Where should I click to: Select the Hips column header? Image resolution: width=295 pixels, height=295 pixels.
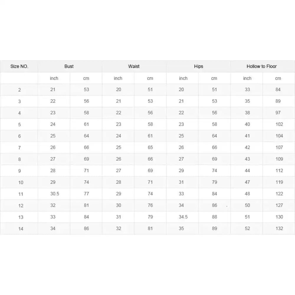tap(199, 66)
